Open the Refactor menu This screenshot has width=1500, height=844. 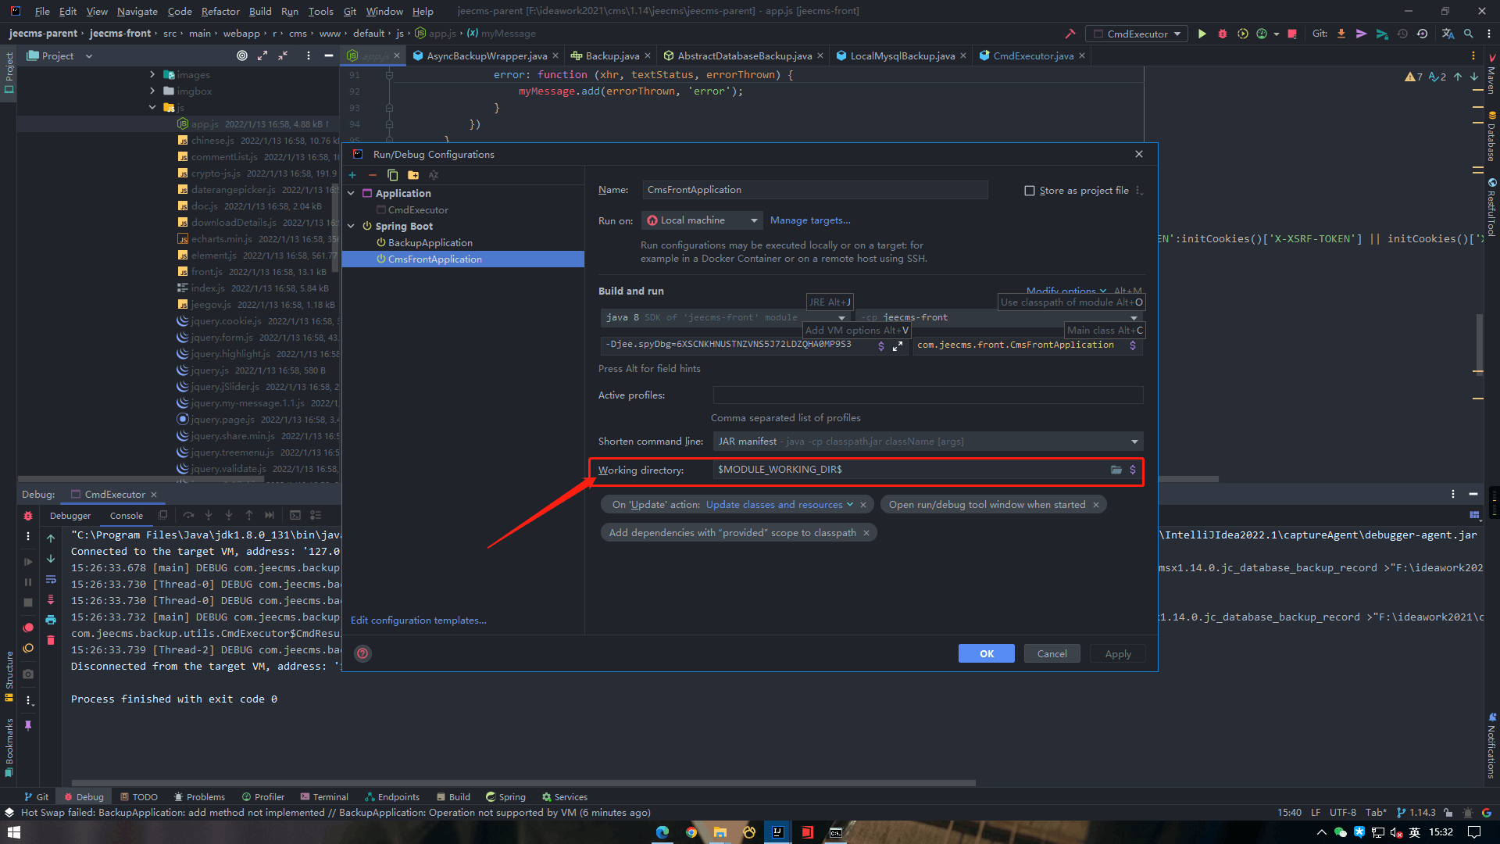pos(220,11)
